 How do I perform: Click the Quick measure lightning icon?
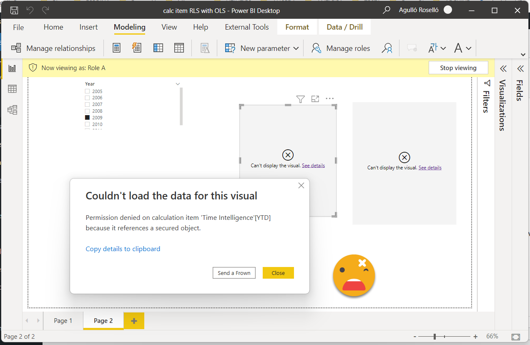click(x=137, y=48)
